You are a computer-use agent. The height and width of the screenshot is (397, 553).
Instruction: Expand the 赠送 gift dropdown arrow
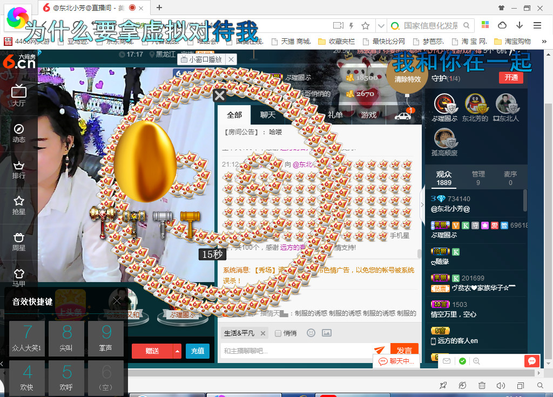177,351
